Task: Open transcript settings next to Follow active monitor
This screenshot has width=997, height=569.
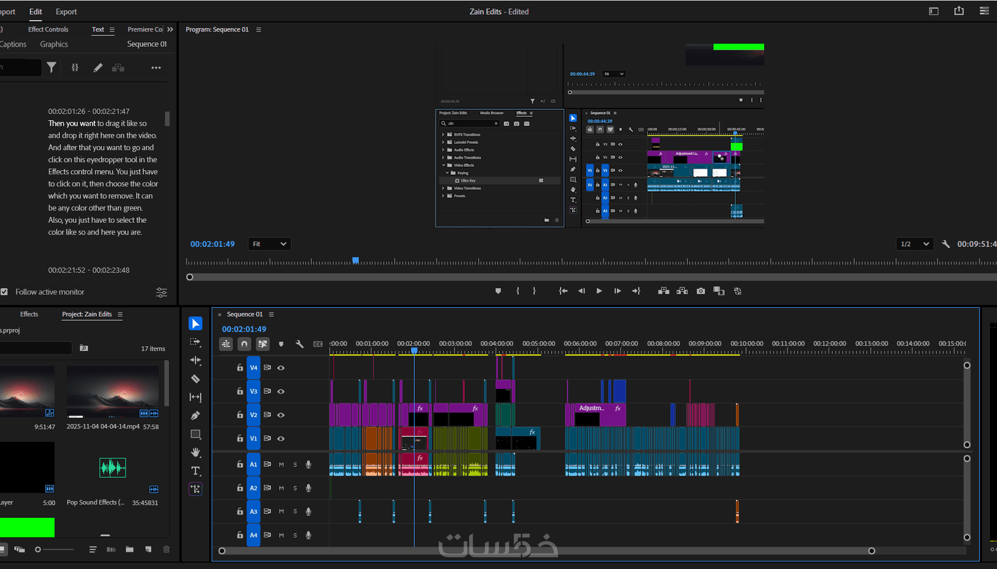Action: pyautogui.click(x=161, y=292)
